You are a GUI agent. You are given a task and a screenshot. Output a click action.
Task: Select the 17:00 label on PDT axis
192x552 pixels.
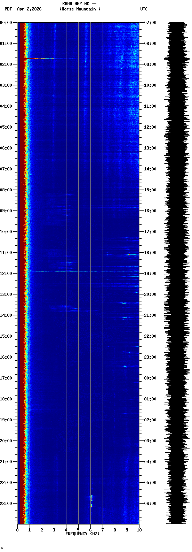(6, 378)
